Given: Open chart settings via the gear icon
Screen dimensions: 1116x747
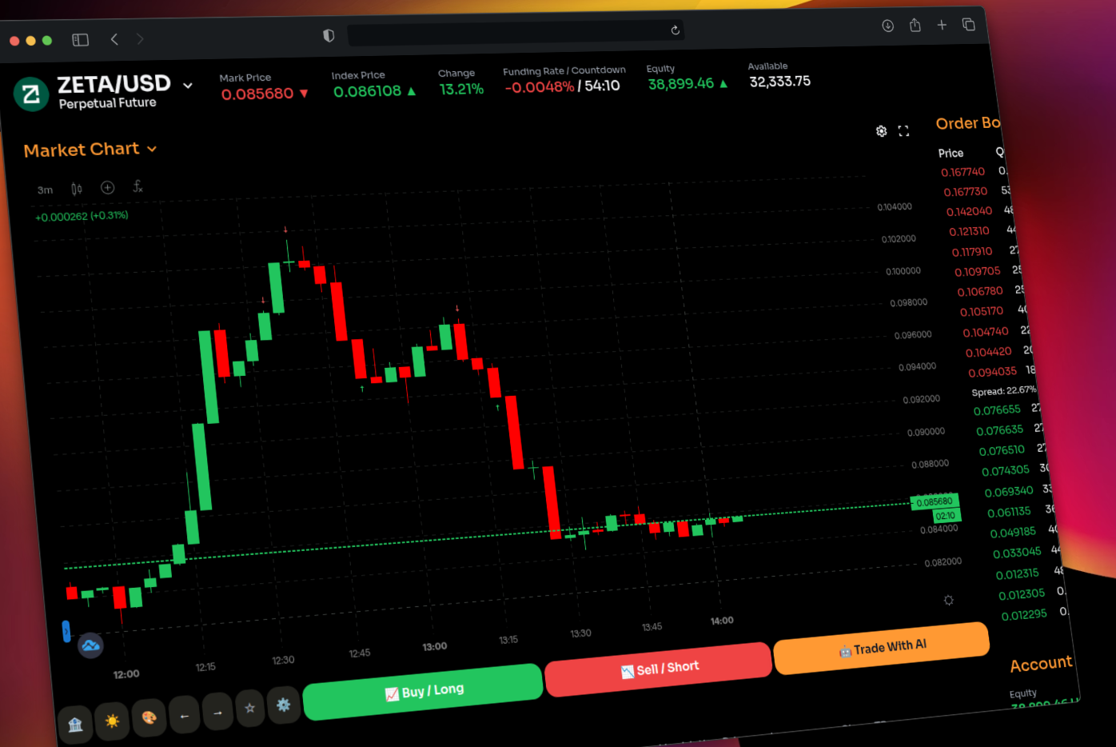Looking at the screenshot, I should pyautogui.click(x=881, y=130).
